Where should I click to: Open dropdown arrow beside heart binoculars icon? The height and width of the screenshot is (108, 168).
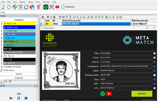57,17
